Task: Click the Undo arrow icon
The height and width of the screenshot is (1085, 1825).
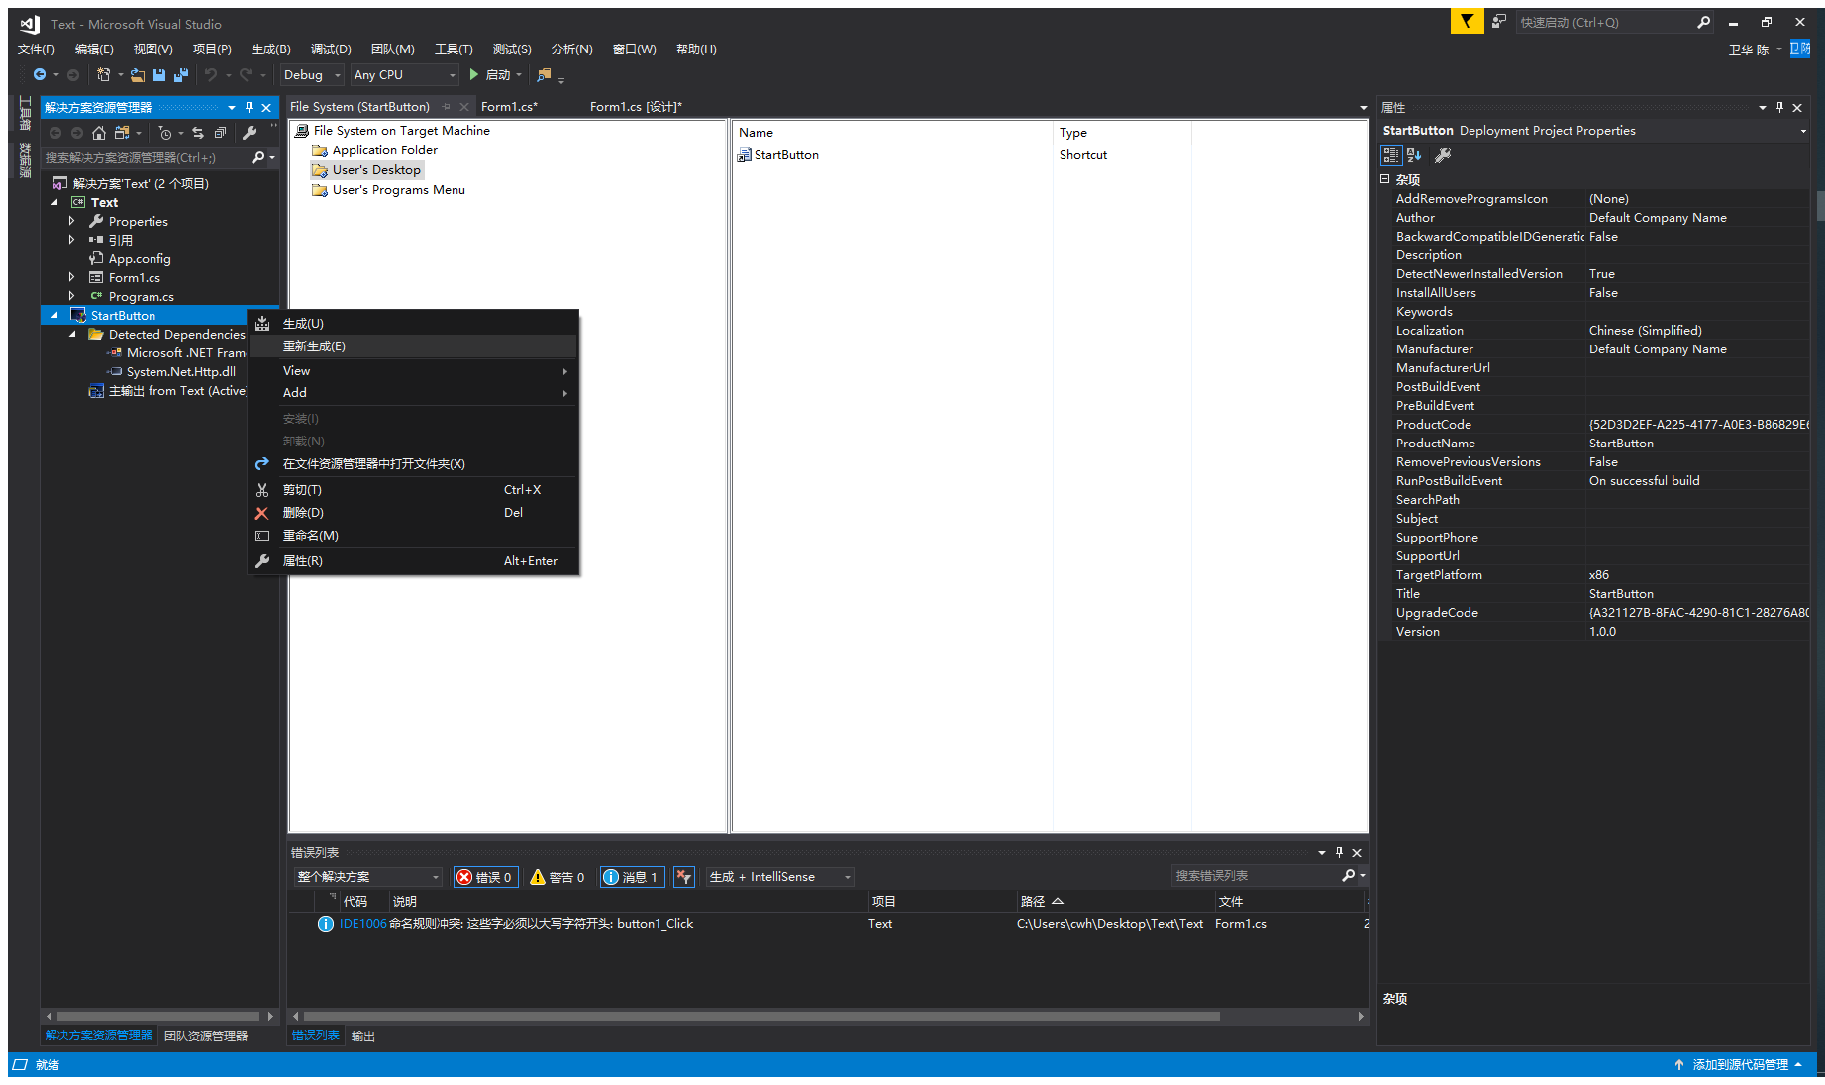Action: (x=210, y=75)
